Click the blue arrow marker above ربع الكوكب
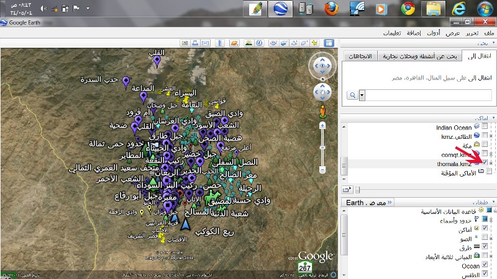This screenshot has height=279, width=497. click(185, 224)
